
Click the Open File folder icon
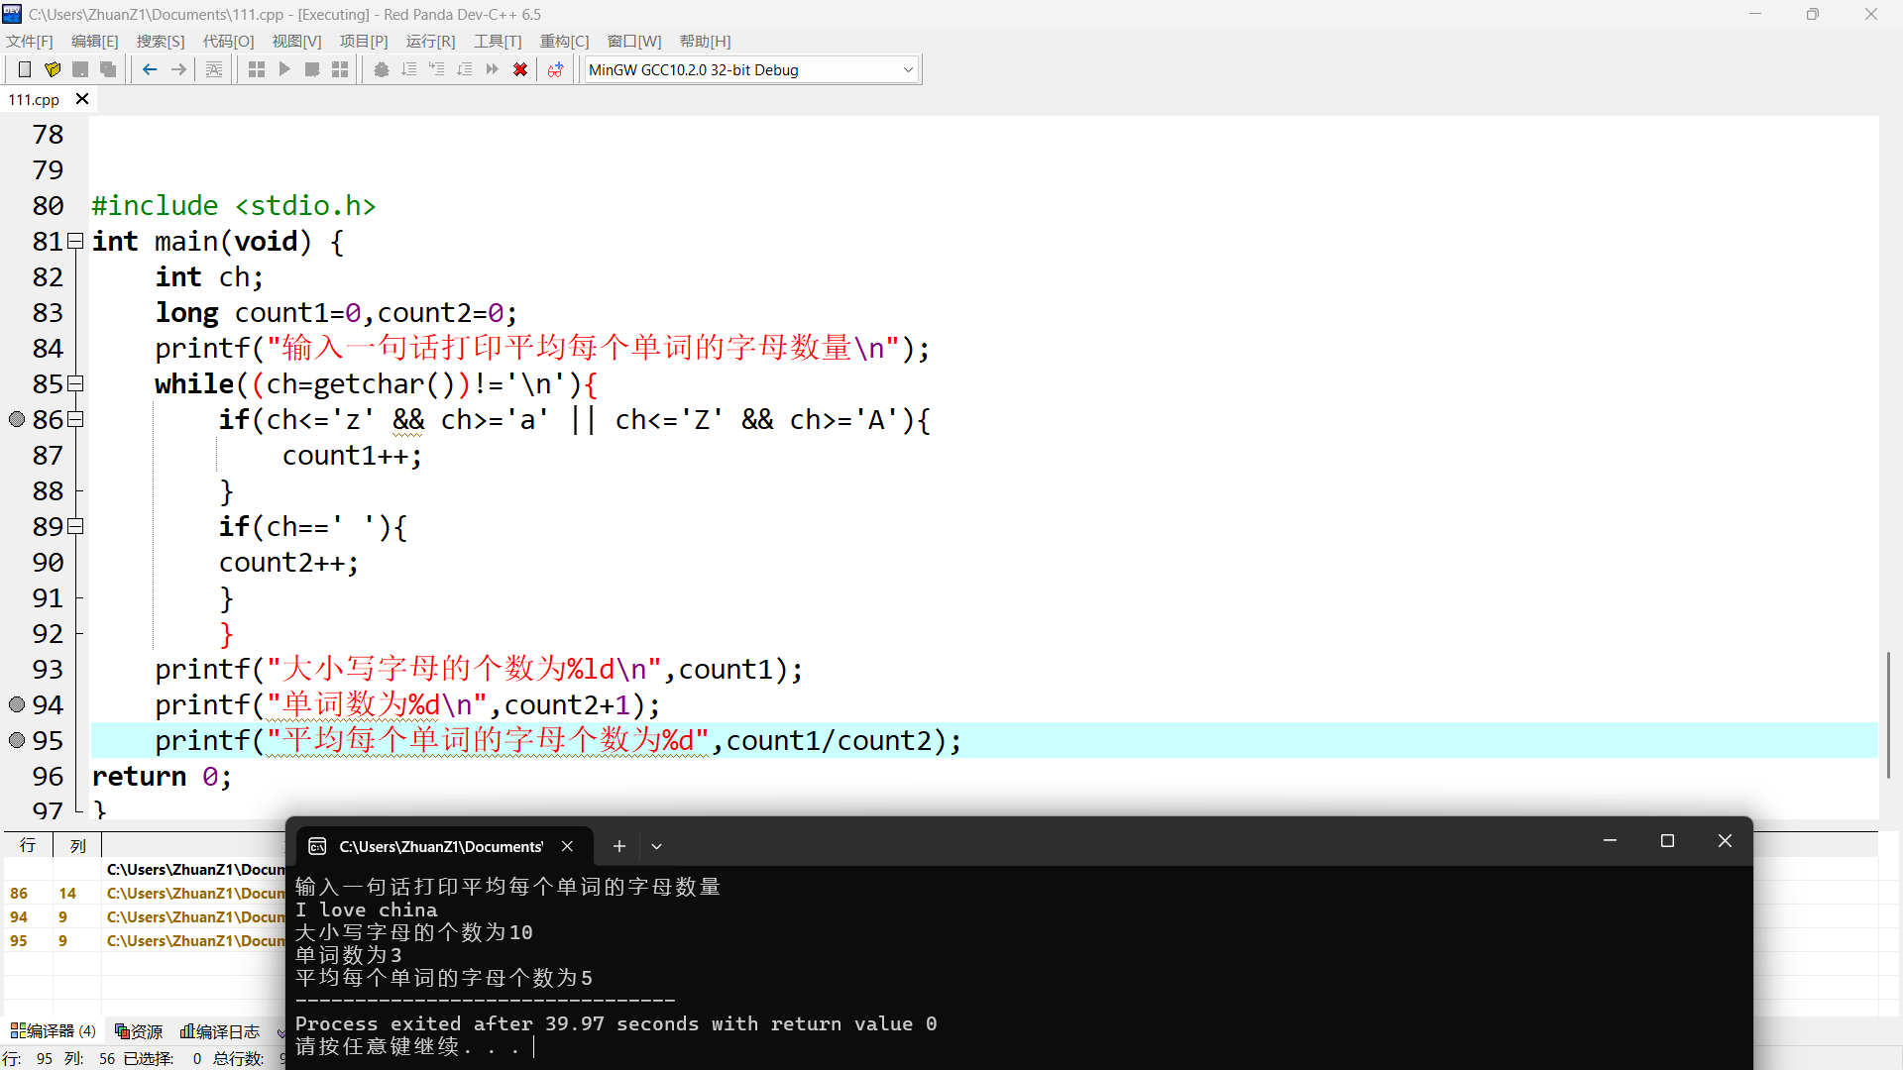tap(53, 69)
